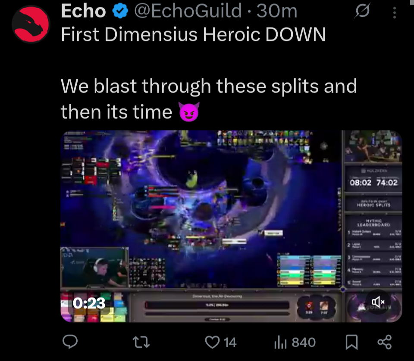Viewport: 414px width, 361px height.
Task: View analytics showing 840 views
Action: (295, 342)
